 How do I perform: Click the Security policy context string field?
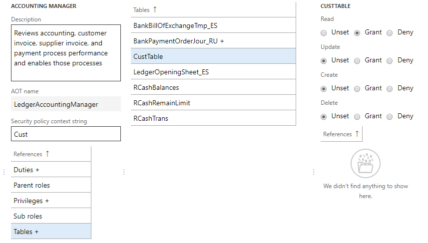[x=66, y=134]
